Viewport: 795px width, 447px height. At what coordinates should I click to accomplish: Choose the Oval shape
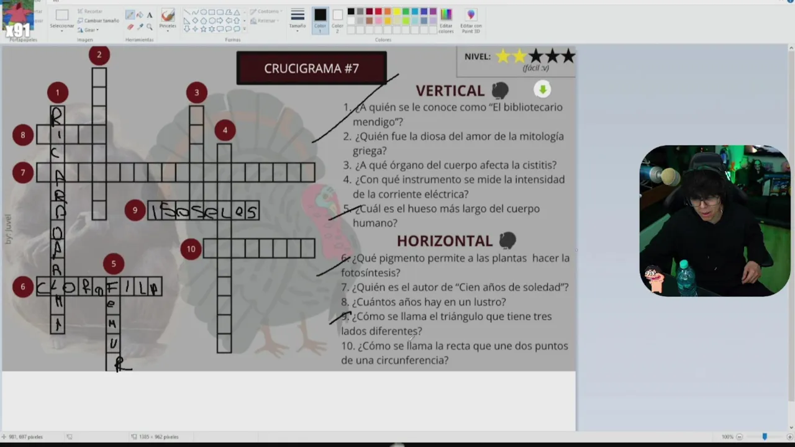203,12
